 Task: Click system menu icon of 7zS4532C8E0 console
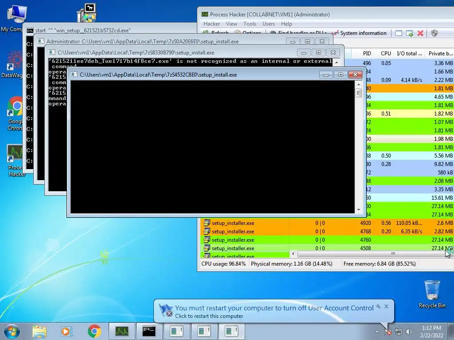pos(74,74)
